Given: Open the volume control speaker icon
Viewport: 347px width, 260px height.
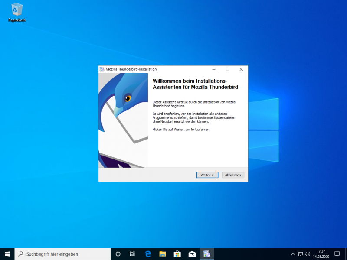Looking at the screenshot, I should point(308,254).
